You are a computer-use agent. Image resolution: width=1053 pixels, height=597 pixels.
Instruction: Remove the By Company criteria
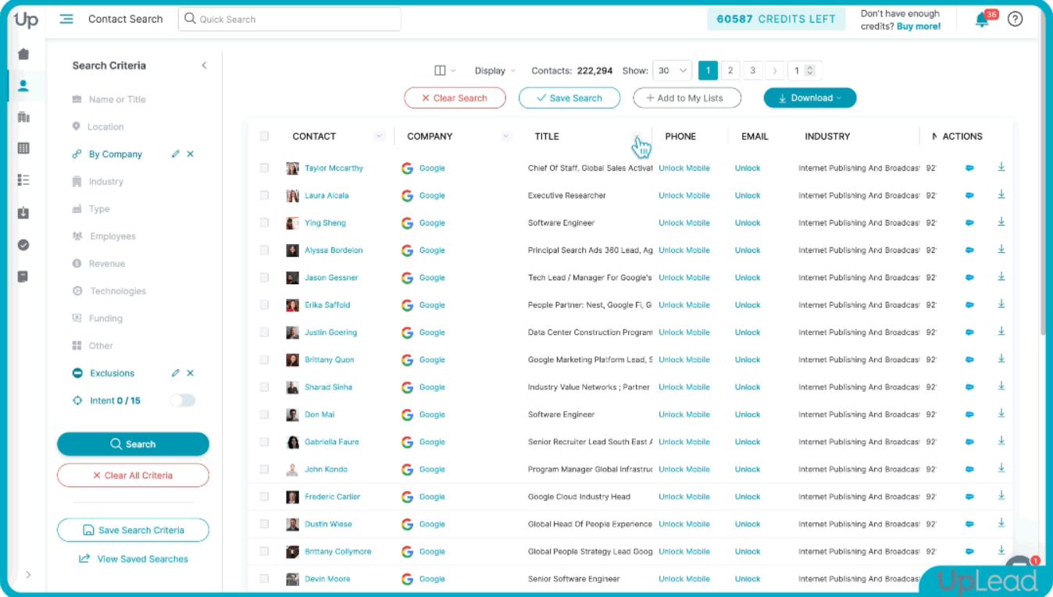pyautogui.click(x=190, y=154)
